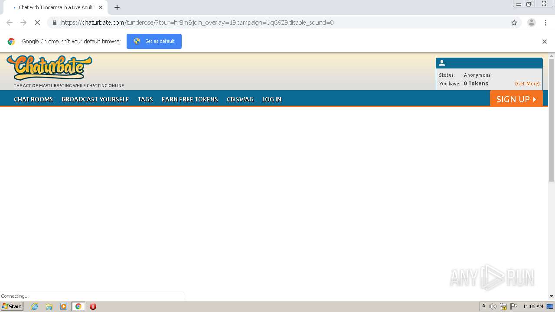The width and height of the screenshot is (555, 312).
Task: Open Windows Media Player from taskbar
Action: point(64,306)
